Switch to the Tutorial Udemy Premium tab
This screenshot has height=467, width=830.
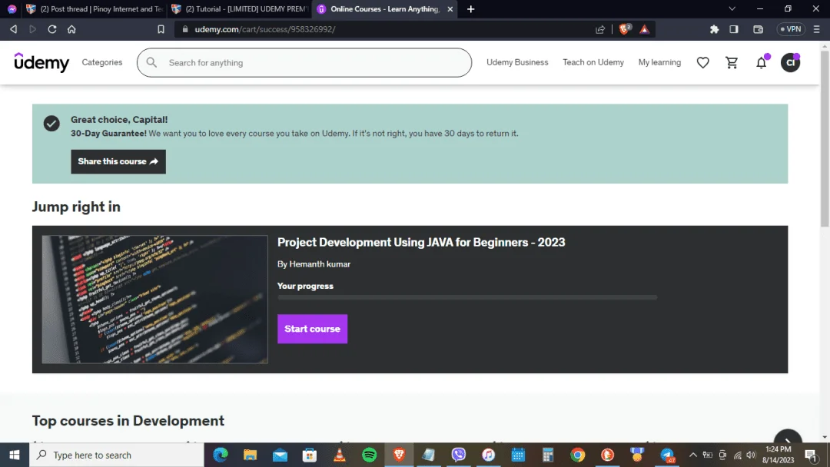(x=241, y=9)
